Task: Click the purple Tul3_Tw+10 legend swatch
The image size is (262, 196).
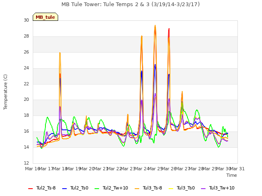Action: (x=203, y=189)
